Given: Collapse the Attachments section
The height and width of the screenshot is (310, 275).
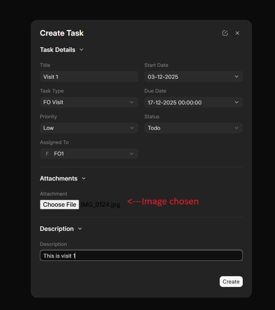Looking at the screenshot, I should [83, 178].
